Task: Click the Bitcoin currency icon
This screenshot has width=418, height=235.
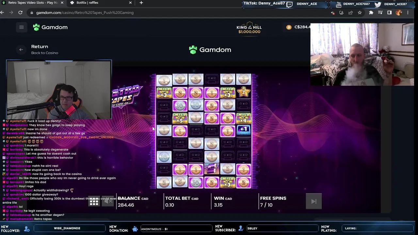Action: click(289, 27)
